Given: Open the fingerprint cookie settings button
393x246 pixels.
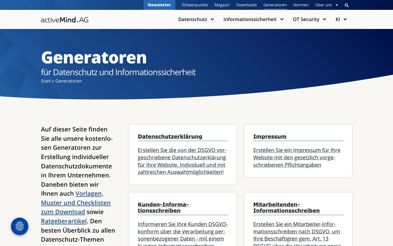Looking at the screenshot, I should point(20,226).
